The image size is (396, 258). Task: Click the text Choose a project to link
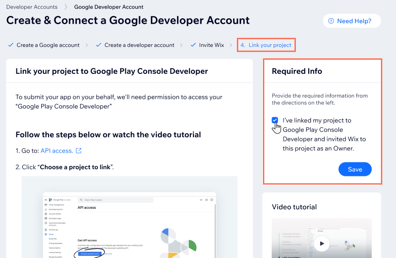(x=75, y=167)
